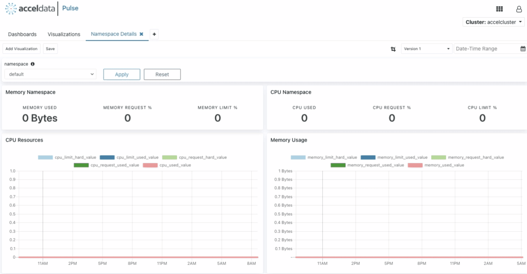Viewport: 527px width, 274px height.
Task: Open the Version 1 dropdown
Action: [x=427, y=49]
